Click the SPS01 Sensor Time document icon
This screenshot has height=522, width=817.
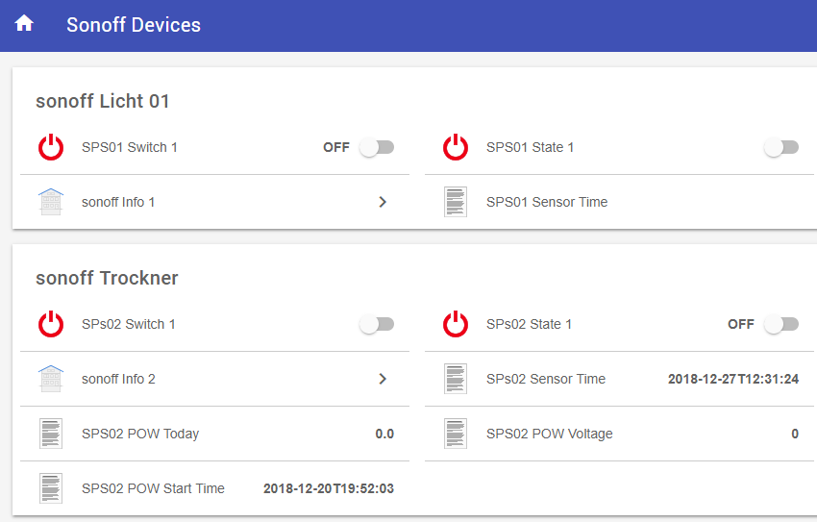click(x=456, y=202)
